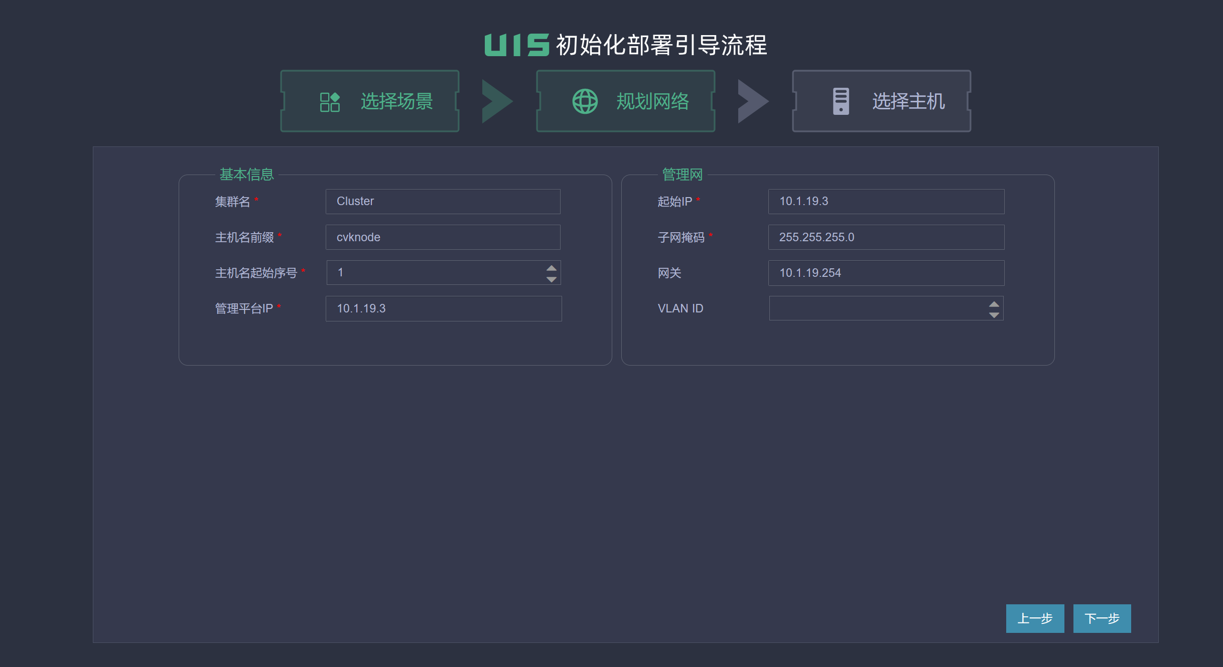Click the globe icon in 规划网络 step
This screenshot has width=1223, height=667.
click(x=585, y=101)
